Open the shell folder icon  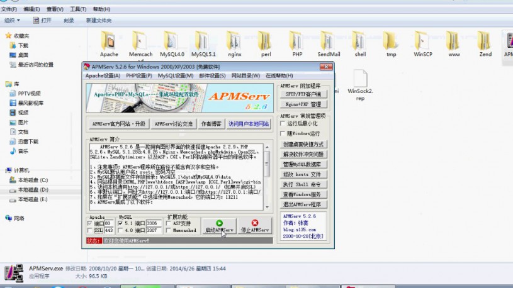pos(360,40)
